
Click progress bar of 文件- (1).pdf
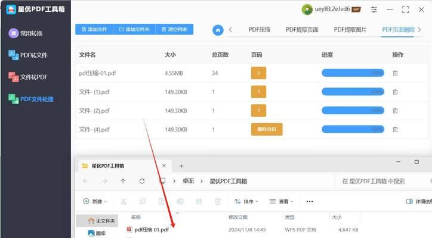pyautogui.click(x=353, y=92)
